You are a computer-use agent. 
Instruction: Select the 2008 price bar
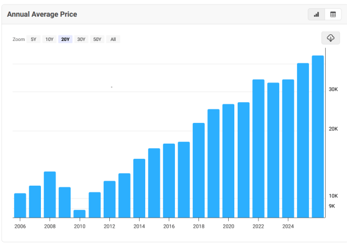pos(50,194)
